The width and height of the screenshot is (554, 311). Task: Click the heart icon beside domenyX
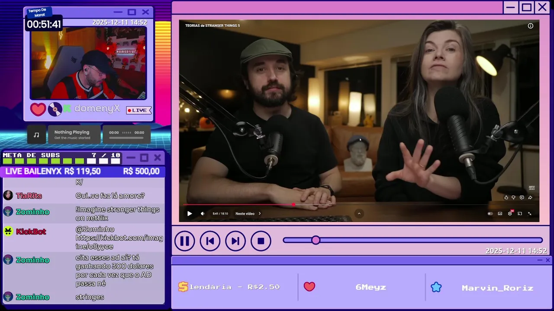pos(38,109)
